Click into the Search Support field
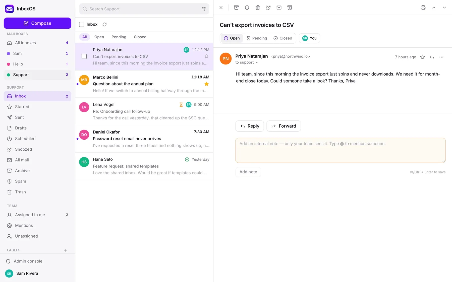Viewport: 452px width, 282px height. pyautogui.click(x=144, y=9)
